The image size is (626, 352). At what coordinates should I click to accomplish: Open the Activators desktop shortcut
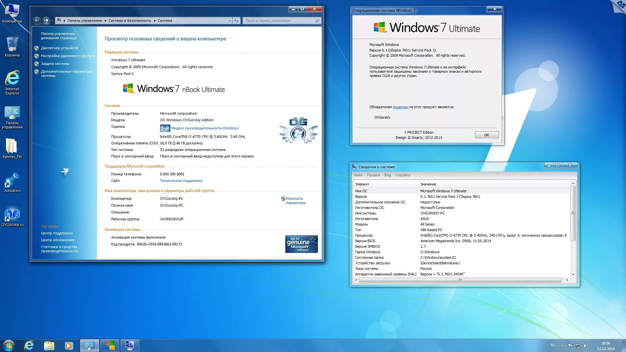(x=12, y=183)
